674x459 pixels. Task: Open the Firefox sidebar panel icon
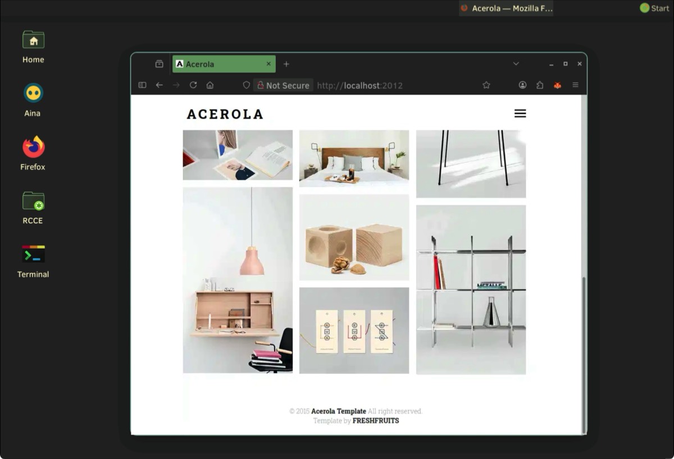coord(142,85)
